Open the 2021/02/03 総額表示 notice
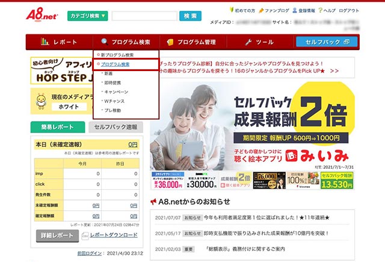Image resolution: width=385 pixels, height=262 pixels. [x=245, y=249]
